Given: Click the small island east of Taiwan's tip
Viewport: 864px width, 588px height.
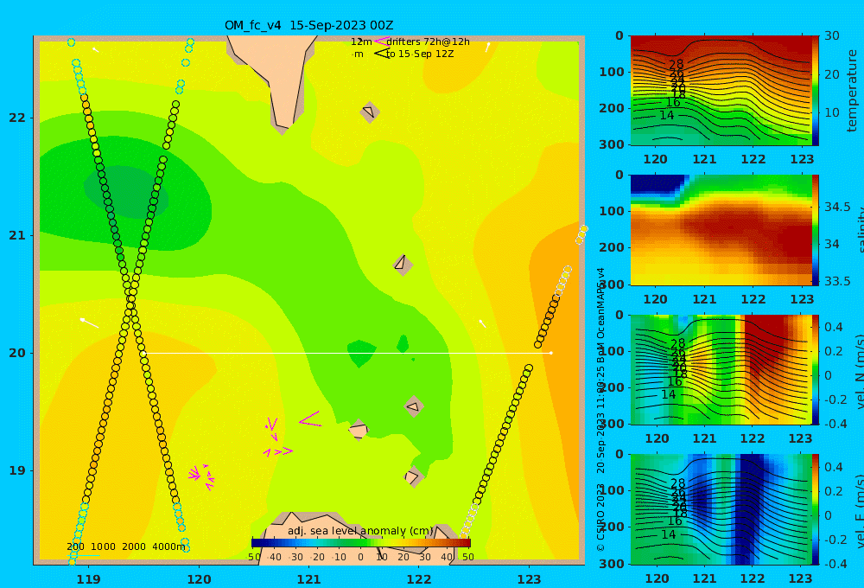Looking at the screenshot, I should (x=370, y=112).
